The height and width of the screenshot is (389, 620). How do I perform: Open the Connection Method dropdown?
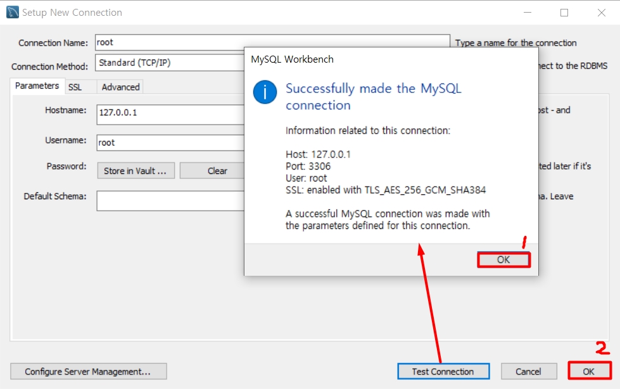(170, 63)
